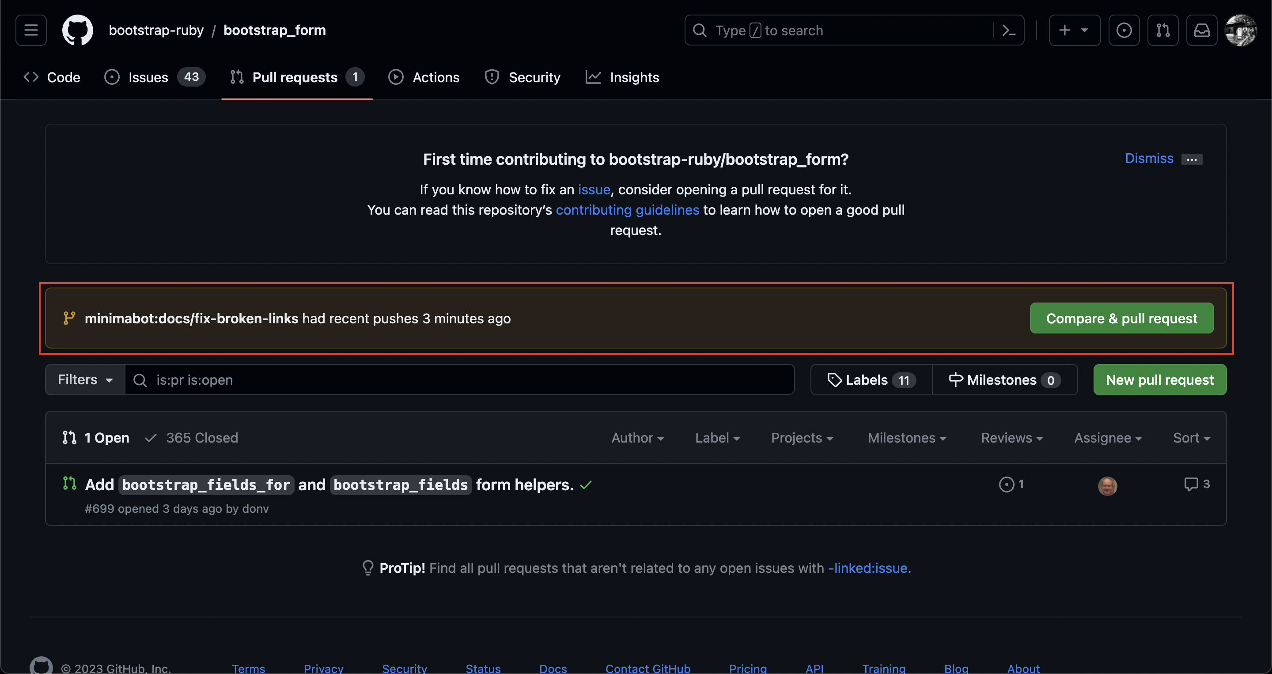Open the command palette icon
The width and height of the screenshot is (1272, 674).
click(x=1009, y=30)
